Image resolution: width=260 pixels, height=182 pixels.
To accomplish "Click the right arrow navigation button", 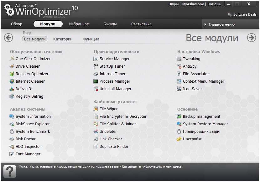I will coord(252,38).
